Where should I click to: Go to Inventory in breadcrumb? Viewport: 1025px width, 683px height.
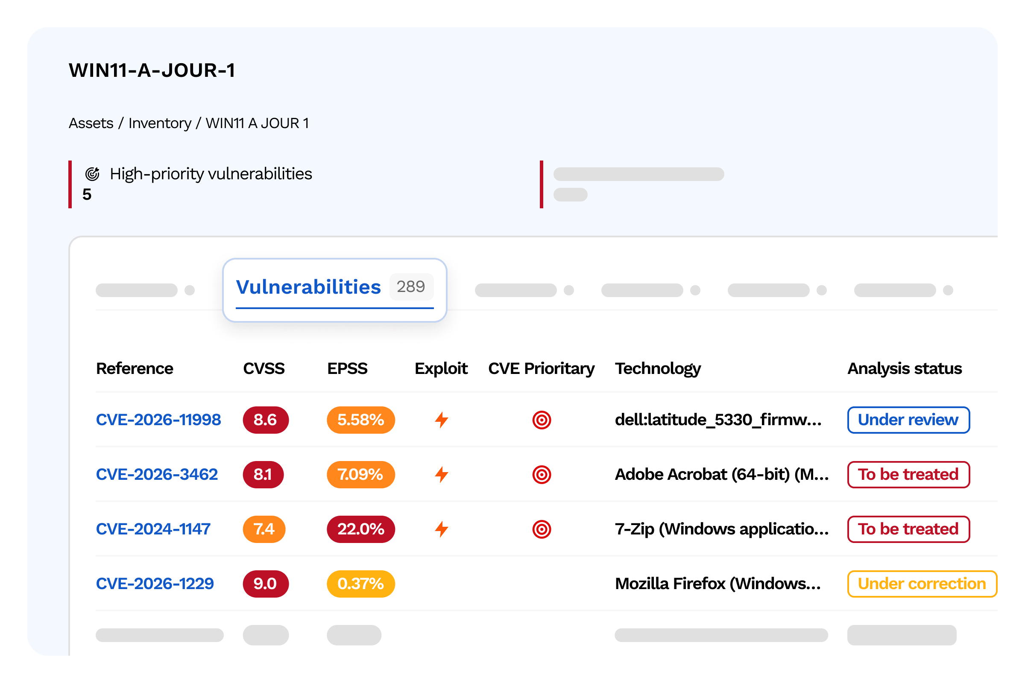[159, 123]
